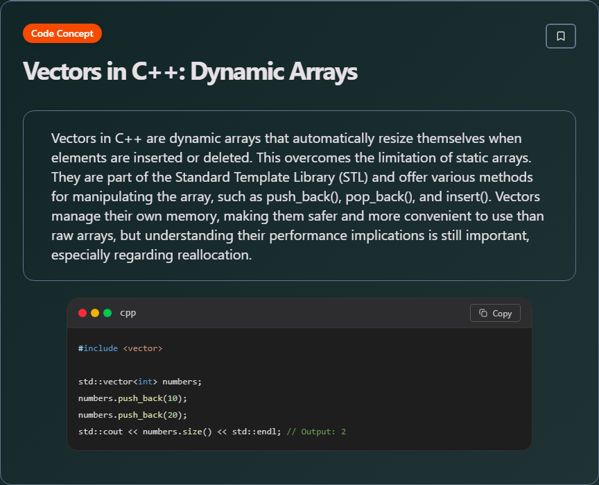Click the description paragraph about vectors

point(297,196)
